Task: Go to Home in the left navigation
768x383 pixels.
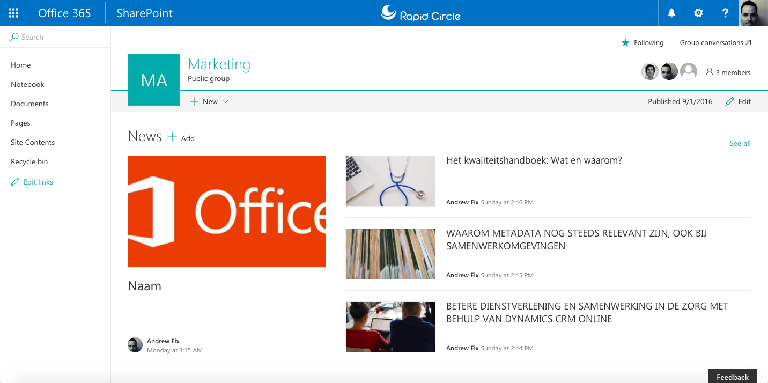Action: pos(21,65)
